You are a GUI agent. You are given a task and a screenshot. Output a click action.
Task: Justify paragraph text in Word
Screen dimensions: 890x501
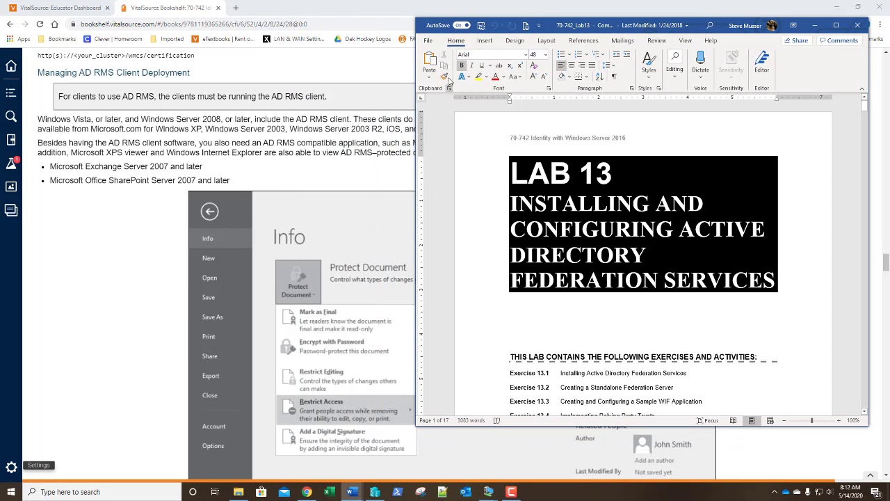pyautogui.click(x=592, y=65)
